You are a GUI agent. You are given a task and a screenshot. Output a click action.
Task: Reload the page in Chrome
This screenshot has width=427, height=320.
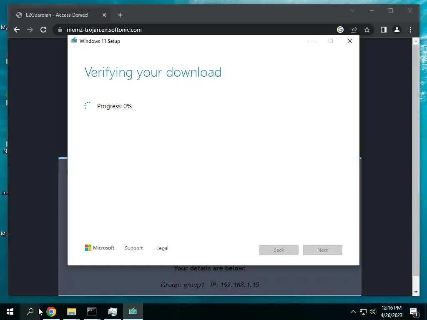pyautogui.click(x=43, y=30)
